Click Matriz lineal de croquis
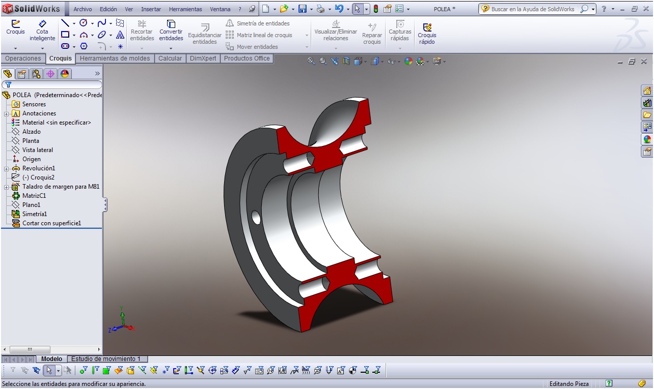Screen dimensions: 654x389 tap(259, 35)
